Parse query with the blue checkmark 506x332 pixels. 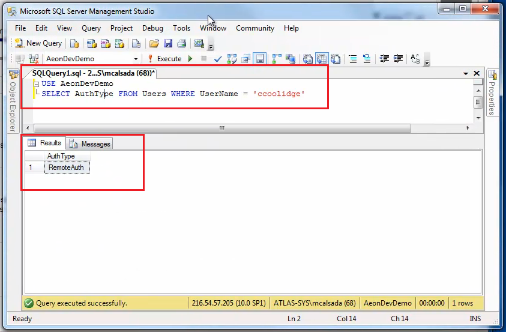pyautogui.click(x=218, y=59)
